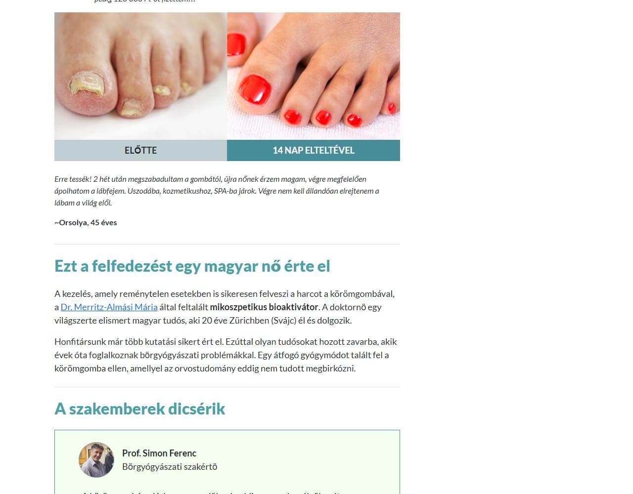Viewport: 633px width, 494px height.
Task: Click the after photo with red nails
Action: click(x=314, y=76)
